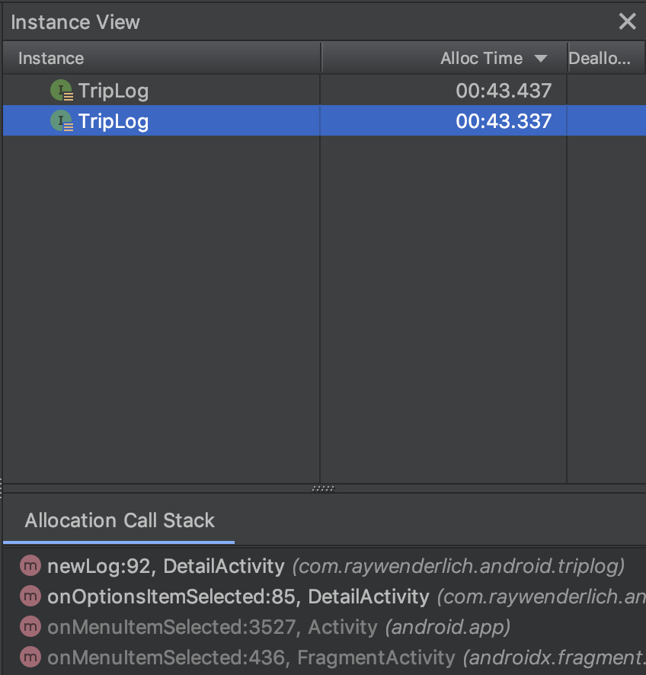Click the first TripLog instance icon
The height and width of the screenshot is (675, 646).
(62, 91)
